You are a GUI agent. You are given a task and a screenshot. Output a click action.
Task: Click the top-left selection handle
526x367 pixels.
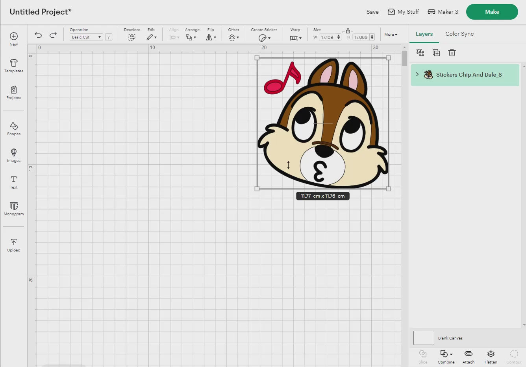[257, 58]
